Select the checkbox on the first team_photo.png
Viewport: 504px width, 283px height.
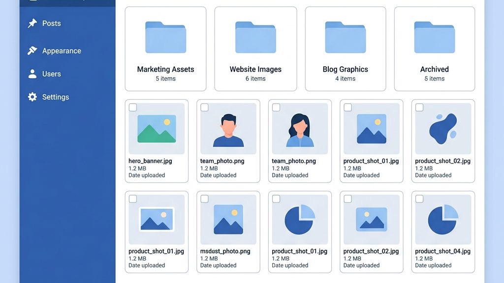[x=206, y=107]
